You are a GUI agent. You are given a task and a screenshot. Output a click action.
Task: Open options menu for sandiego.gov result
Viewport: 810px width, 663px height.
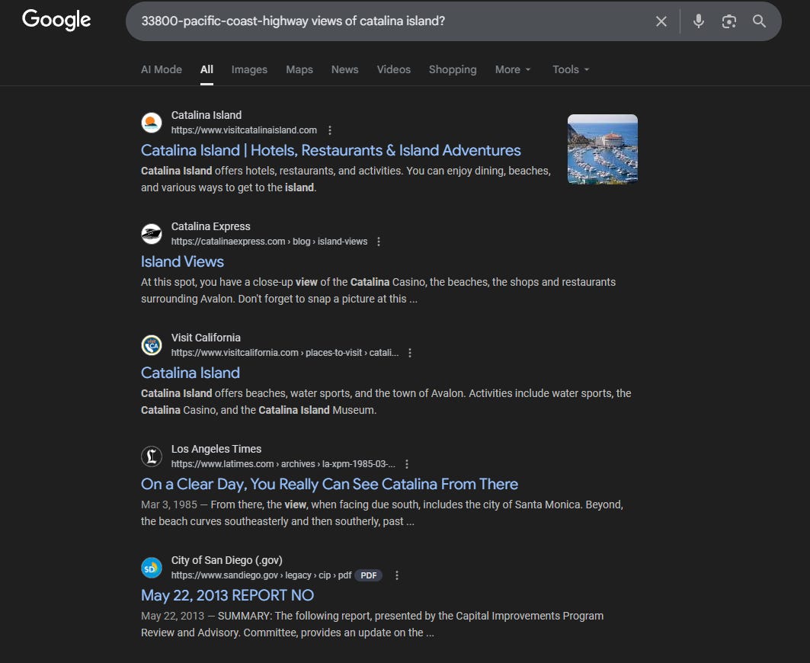pos(397,575)
